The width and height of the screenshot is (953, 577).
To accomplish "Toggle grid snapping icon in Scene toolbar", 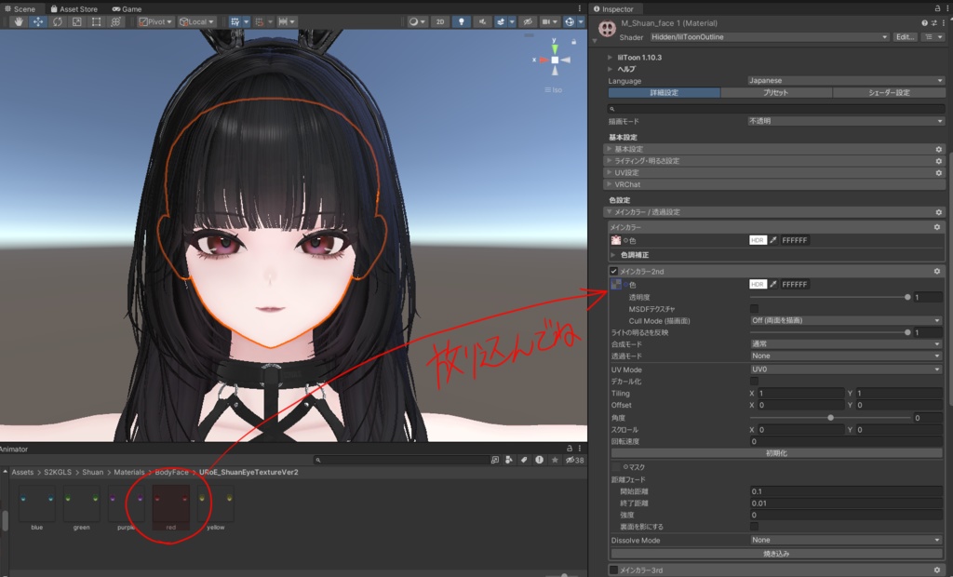I will [x=235, y=22].
